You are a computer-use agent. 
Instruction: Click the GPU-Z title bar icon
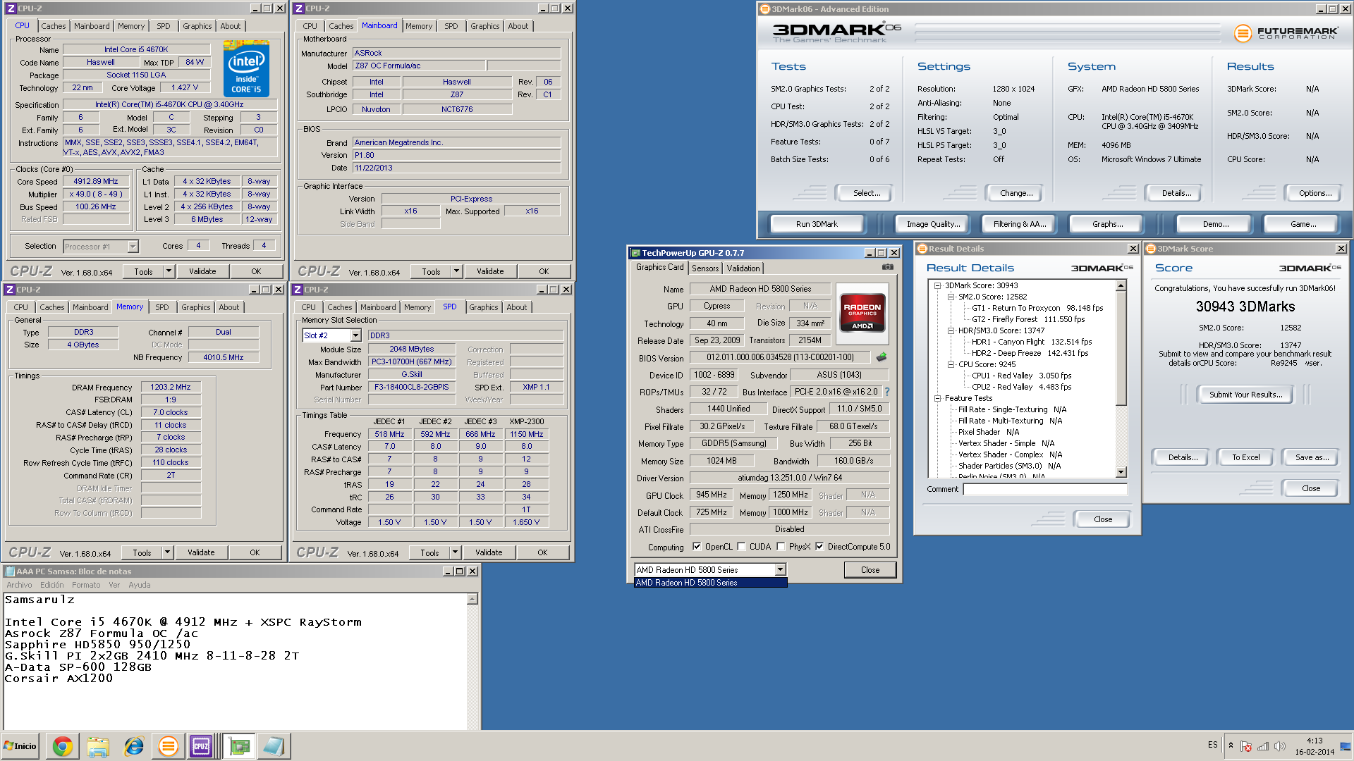[x=635, y=253]
